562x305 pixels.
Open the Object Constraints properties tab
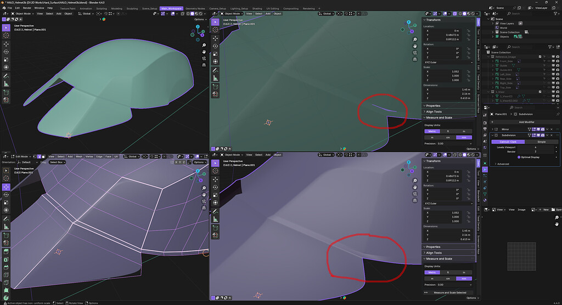click(x=485, y=188)
